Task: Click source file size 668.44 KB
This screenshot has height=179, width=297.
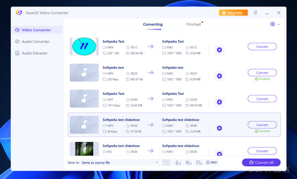Action: click(x=137, y=53)
